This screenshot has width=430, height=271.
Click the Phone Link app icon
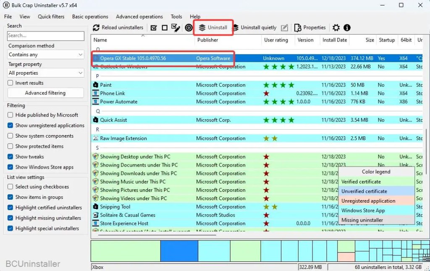95,93
